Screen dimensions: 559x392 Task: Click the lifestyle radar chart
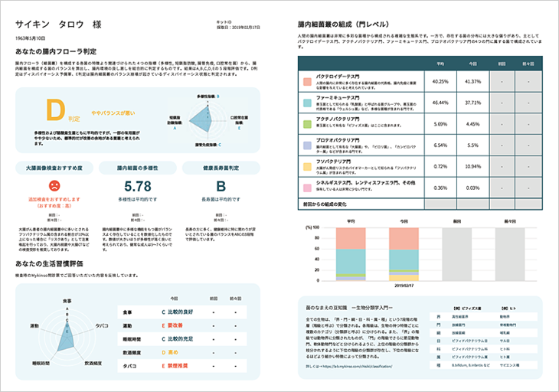pyautogui.click(x=67, y=332)
